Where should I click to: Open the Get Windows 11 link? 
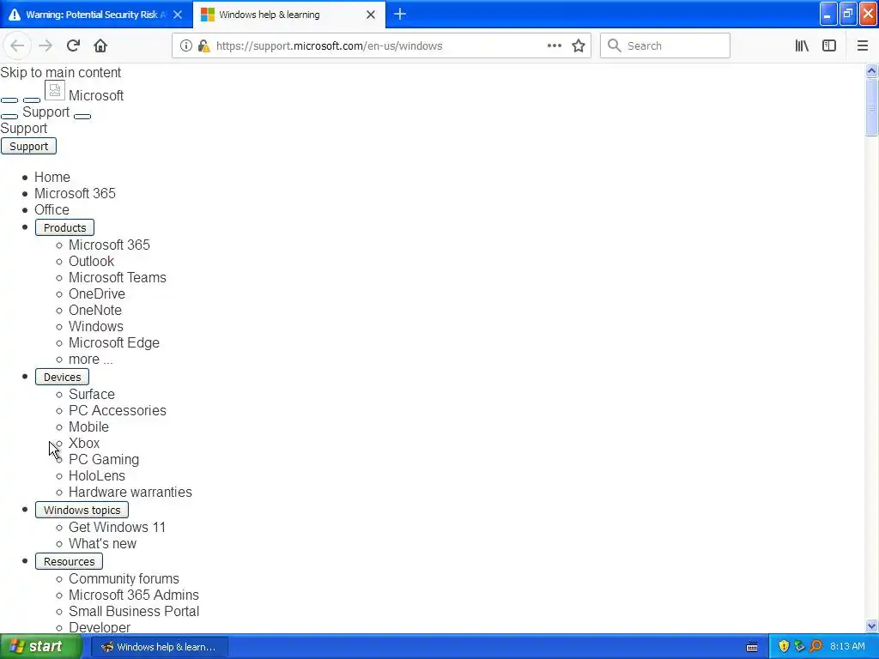click(117, 527)
